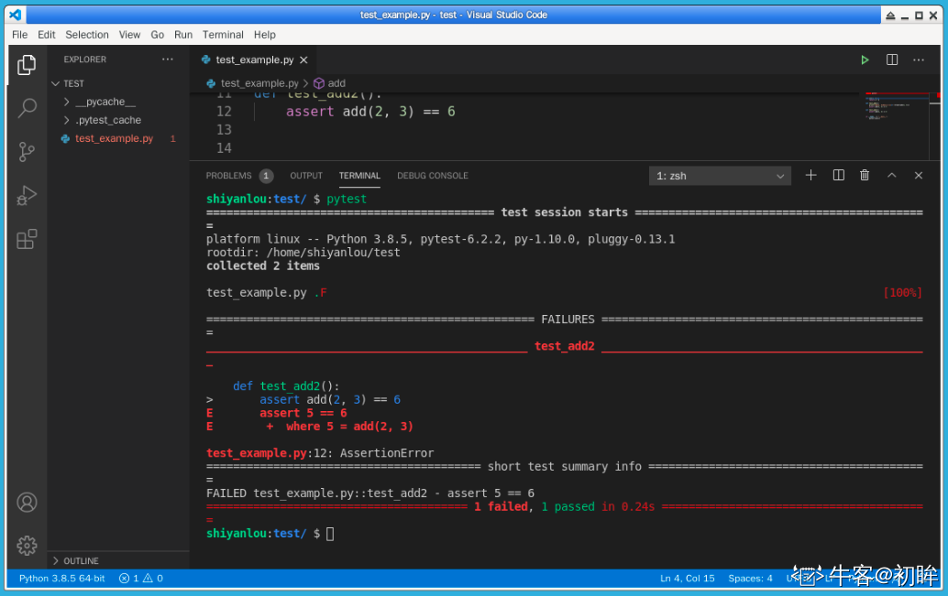Open the Accounts menu icon
Viewport: 948px width, 596px height.
[x=27, y=503]
